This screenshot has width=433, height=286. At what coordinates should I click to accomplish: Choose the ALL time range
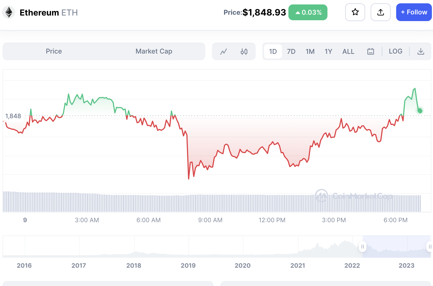348,51
